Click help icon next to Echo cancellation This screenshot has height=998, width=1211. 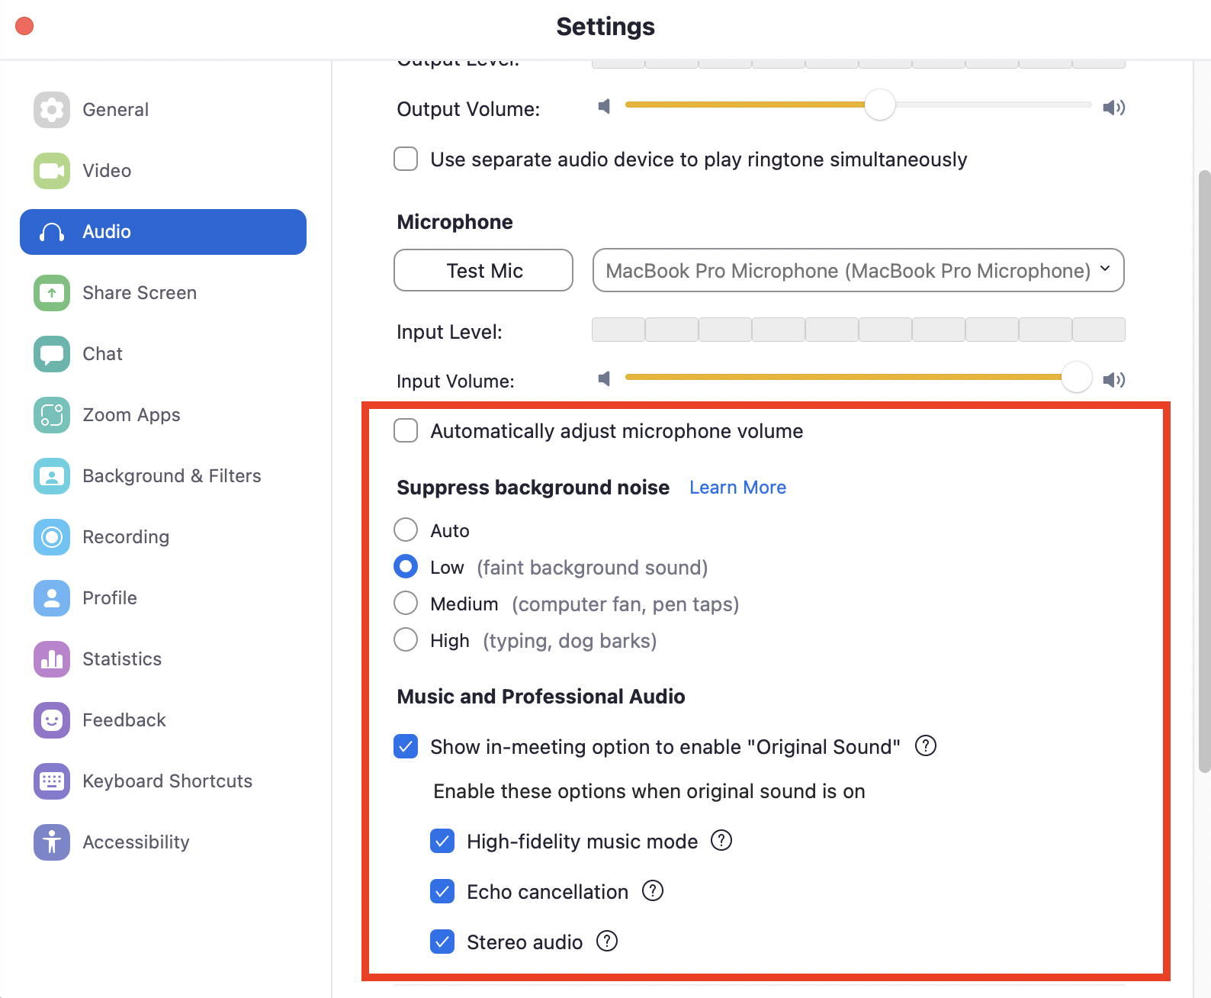point(653,891)
